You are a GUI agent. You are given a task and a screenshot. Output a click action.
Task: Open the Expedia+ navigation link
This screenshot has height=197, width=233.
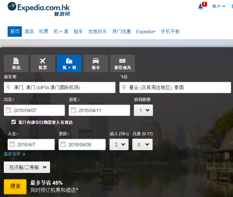click(146, 32)
